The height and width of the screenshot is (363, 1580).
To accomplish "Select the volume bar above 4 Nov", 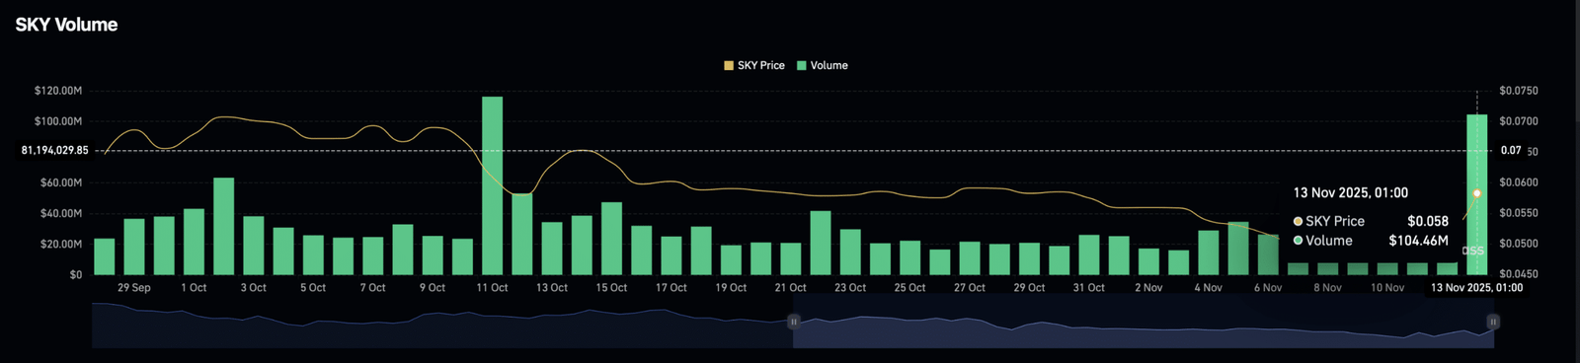I will 1208,253.
